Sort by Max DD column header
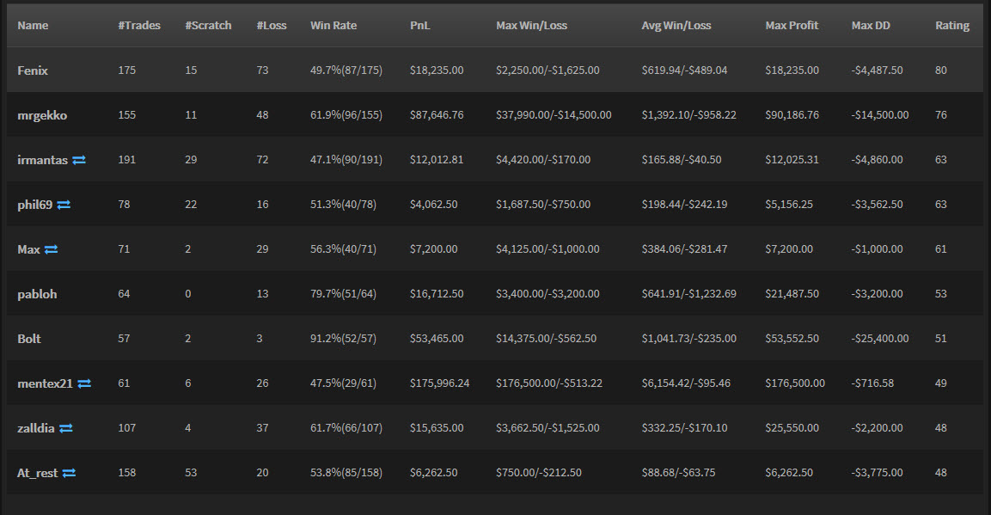 click(x=871, y=25)
